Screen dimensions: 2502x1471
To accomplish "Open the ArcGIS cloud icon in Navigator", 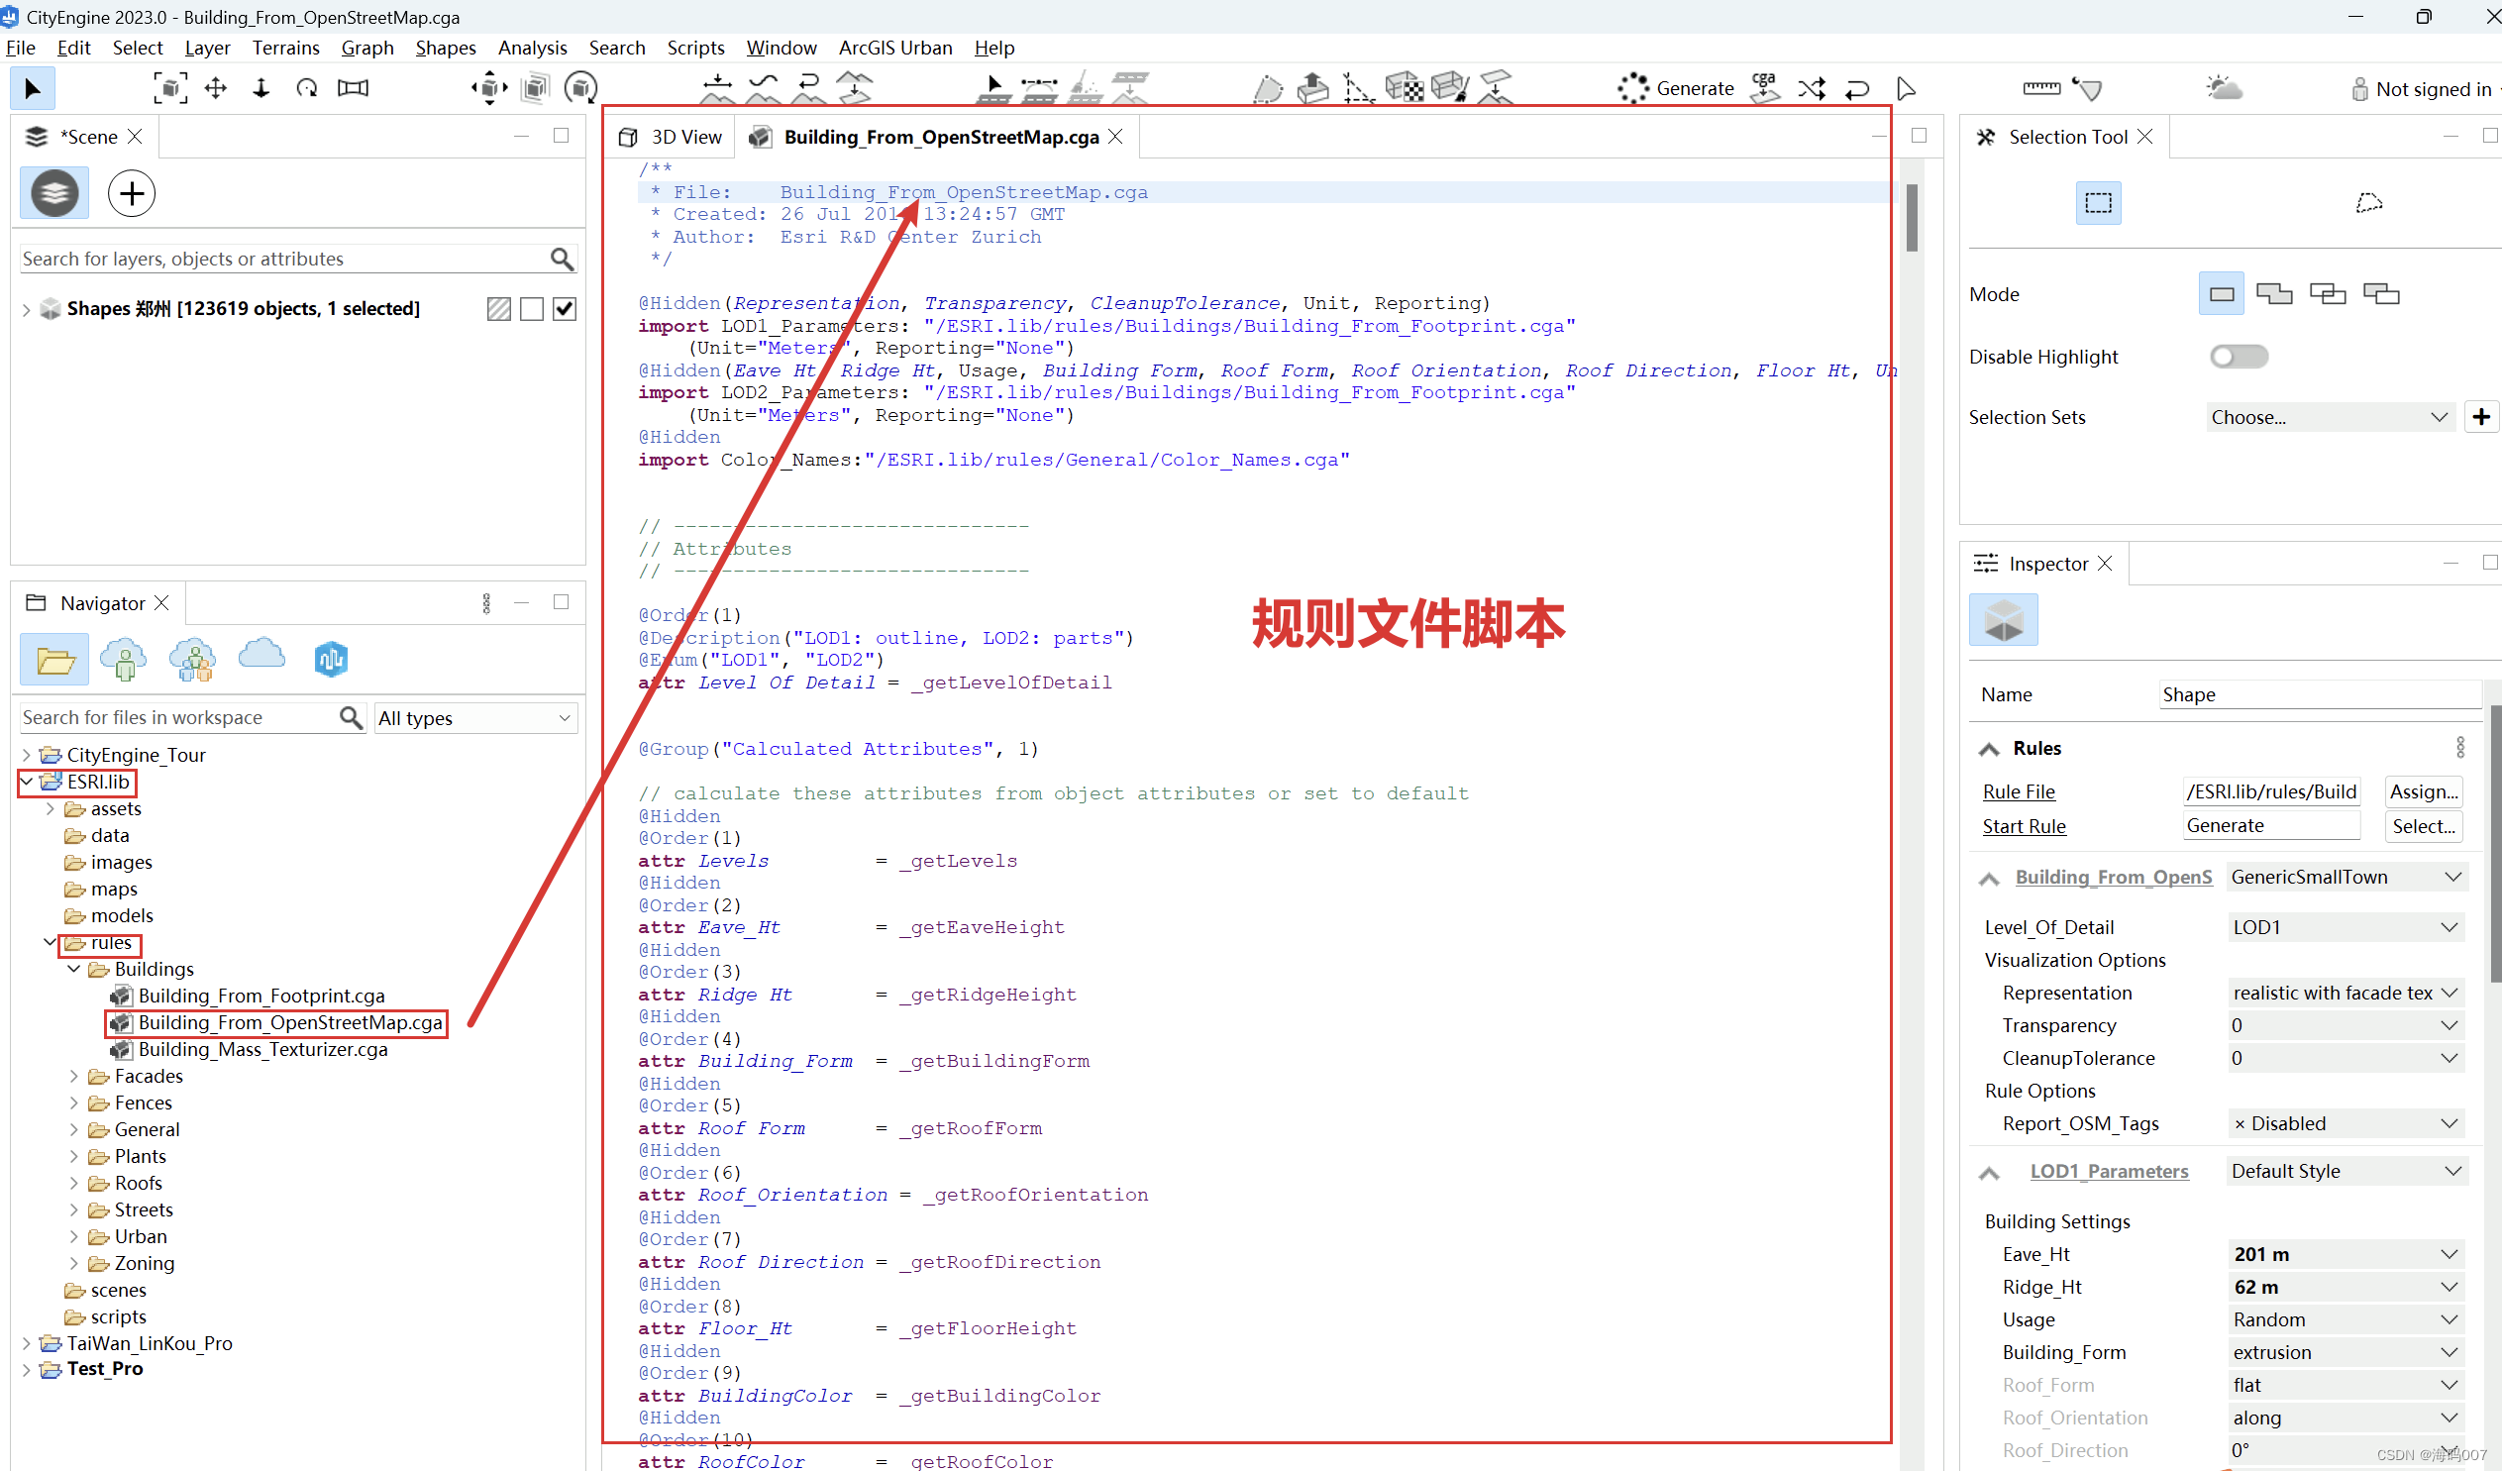I will coord(262,656).
